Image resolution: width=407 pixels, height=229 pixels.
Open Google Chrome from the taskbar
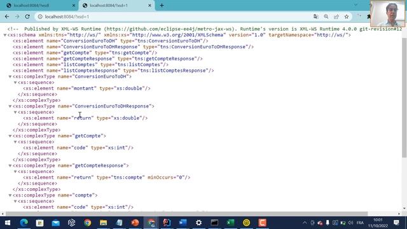88,223
